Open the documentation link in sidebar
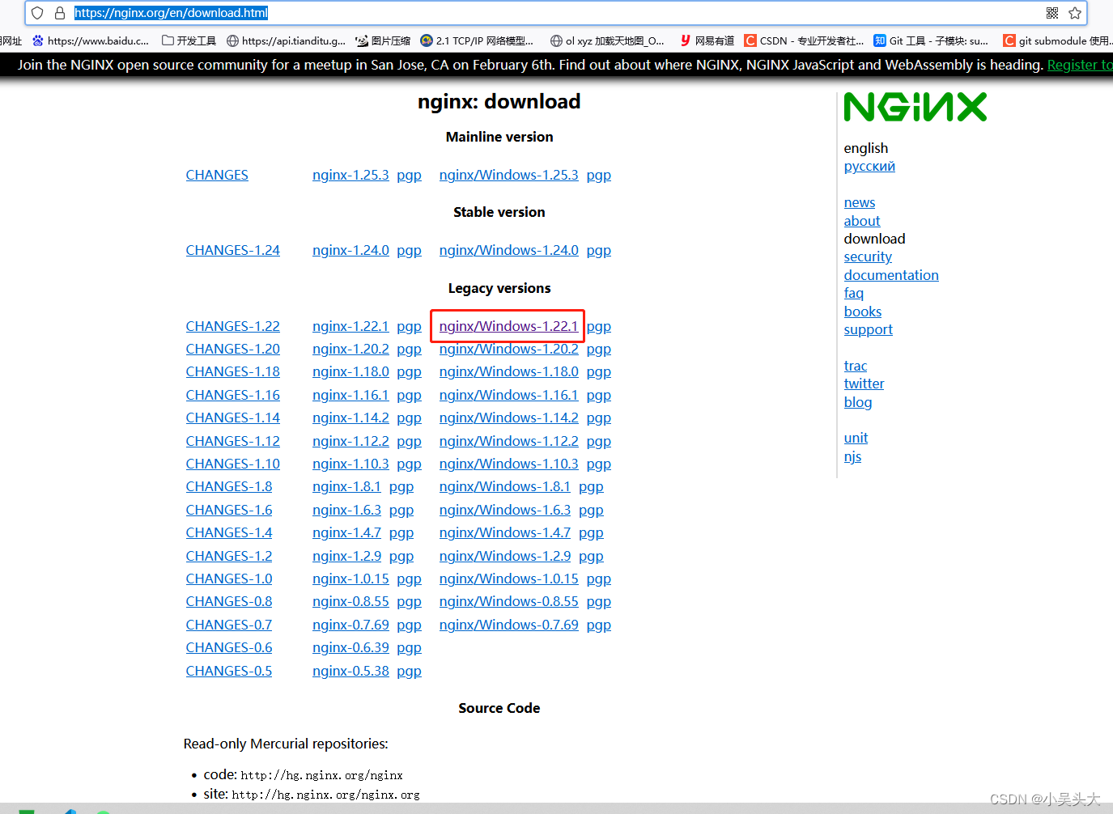The height and width of the screenshot is (814, 1113). pyautogui.click(x=891, y=275)
